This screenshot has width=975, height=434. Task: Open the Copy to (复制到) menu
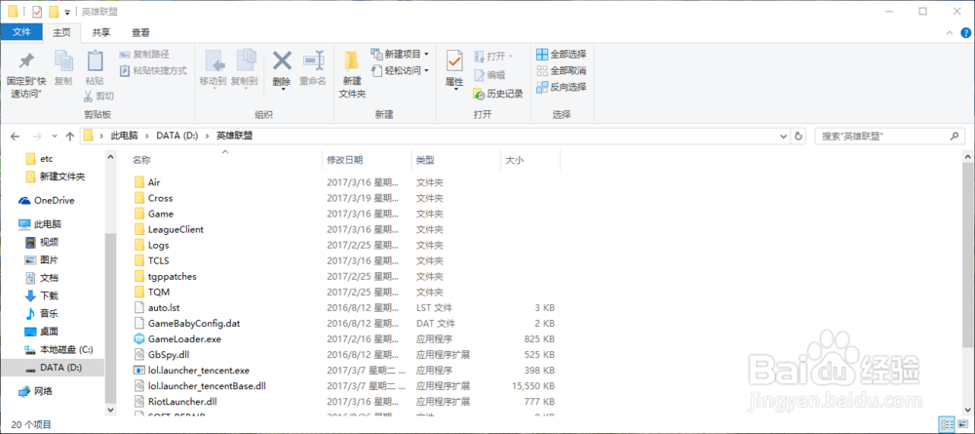pos(245,69)
